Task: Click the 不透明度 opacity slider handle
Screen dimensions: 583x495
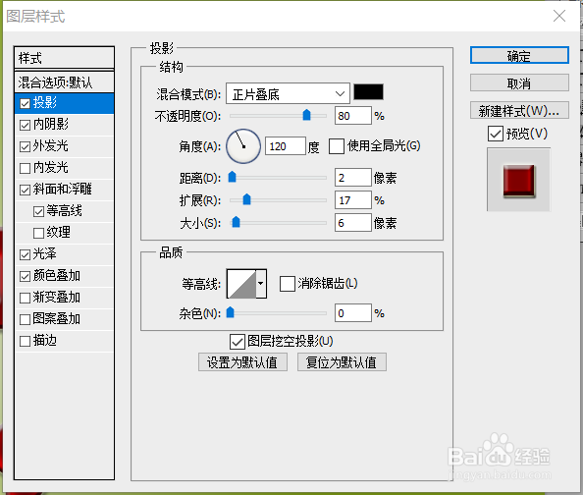Action: pyautogui.click(x=306, y=115)
